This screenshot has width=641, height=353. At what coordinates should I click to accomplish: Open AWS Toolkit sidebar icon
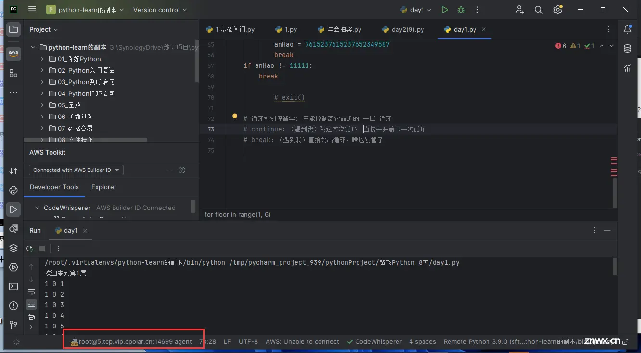pyautogui.click(x=13, y=53)
